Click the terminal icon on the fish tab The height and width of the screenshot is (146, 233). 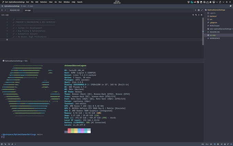click(x=3, y=61)
